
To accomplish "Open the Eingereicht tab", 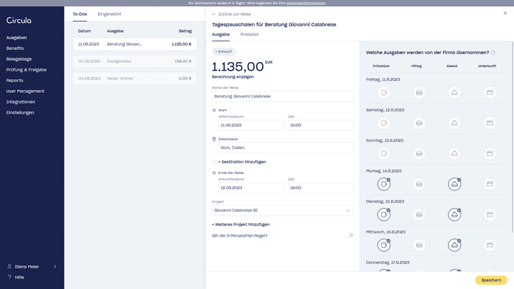I will (109, 14).
